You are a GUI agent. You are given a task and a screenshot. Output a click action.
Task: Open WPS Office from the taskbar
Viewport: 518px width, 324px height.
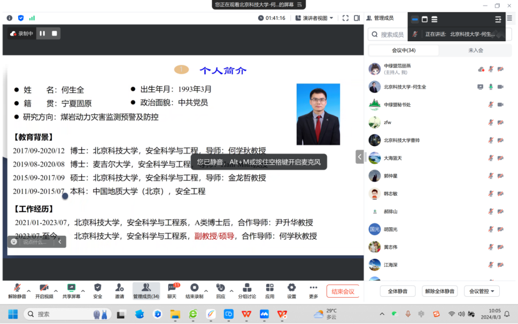click(246, 314)
